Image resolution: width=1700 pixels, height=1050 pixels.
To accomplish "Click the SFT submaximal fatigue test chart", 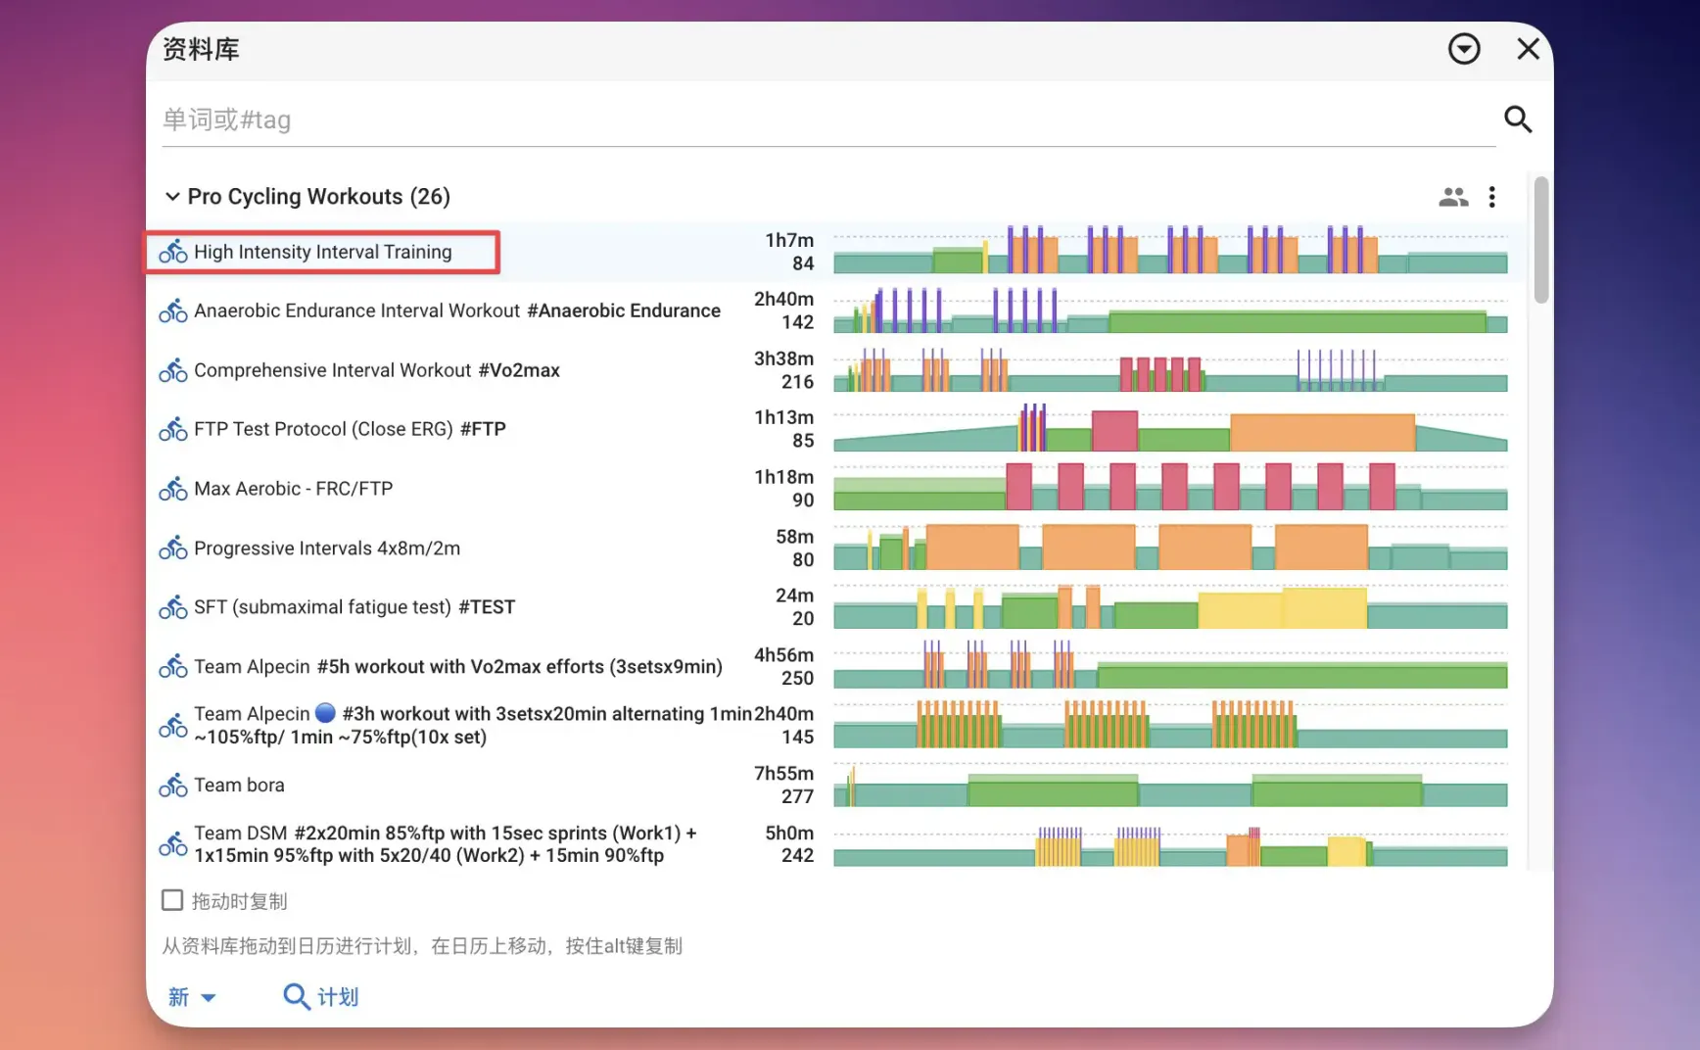I will coord(1170,607).
